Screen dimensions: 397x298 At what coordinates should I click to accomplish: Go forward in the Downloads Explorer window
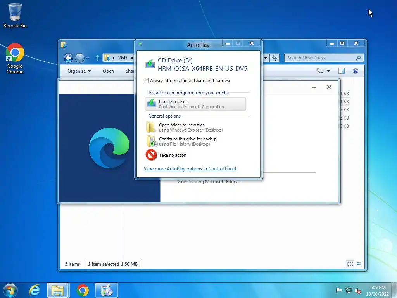[x=79, y=58]
